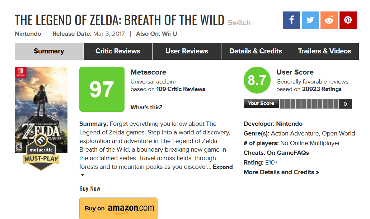
Task: Share page on Reddit icon
Action: tap(329, 20)
